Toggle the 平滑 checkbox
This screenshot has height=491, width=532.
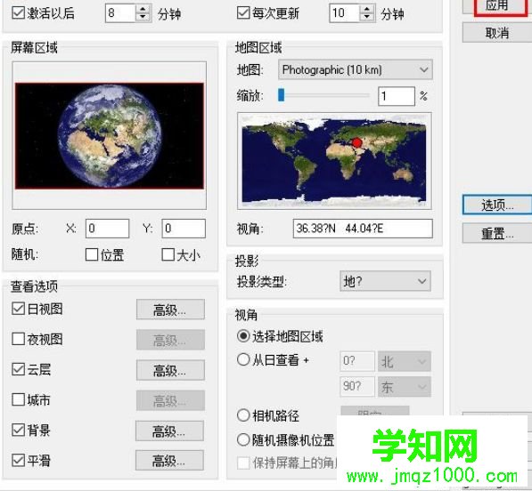coord(18,460)
